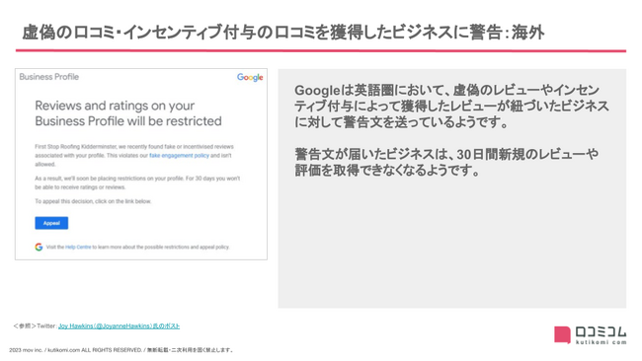The width and height of the screenshot is (642, 361).
Task: Click the slide title about 虚偽の口コミ
Action: (282, 32)
